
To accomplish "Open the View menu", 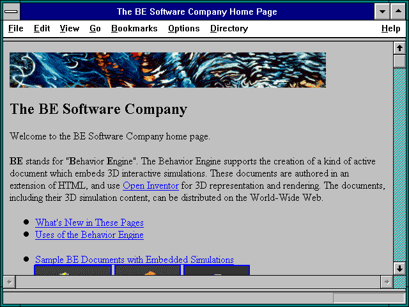I will pos(70,28).
